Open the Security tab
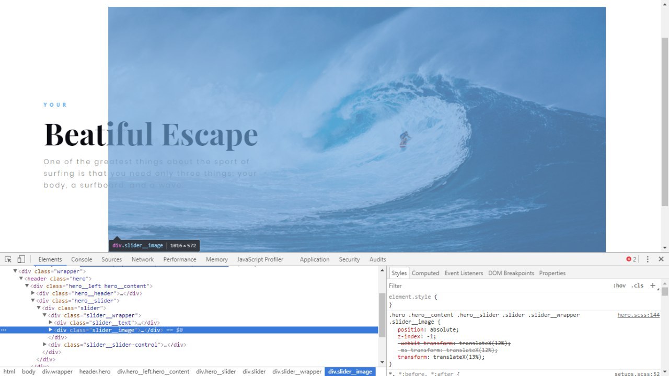The height and width of the screenshot is (376, 669). 349,259
